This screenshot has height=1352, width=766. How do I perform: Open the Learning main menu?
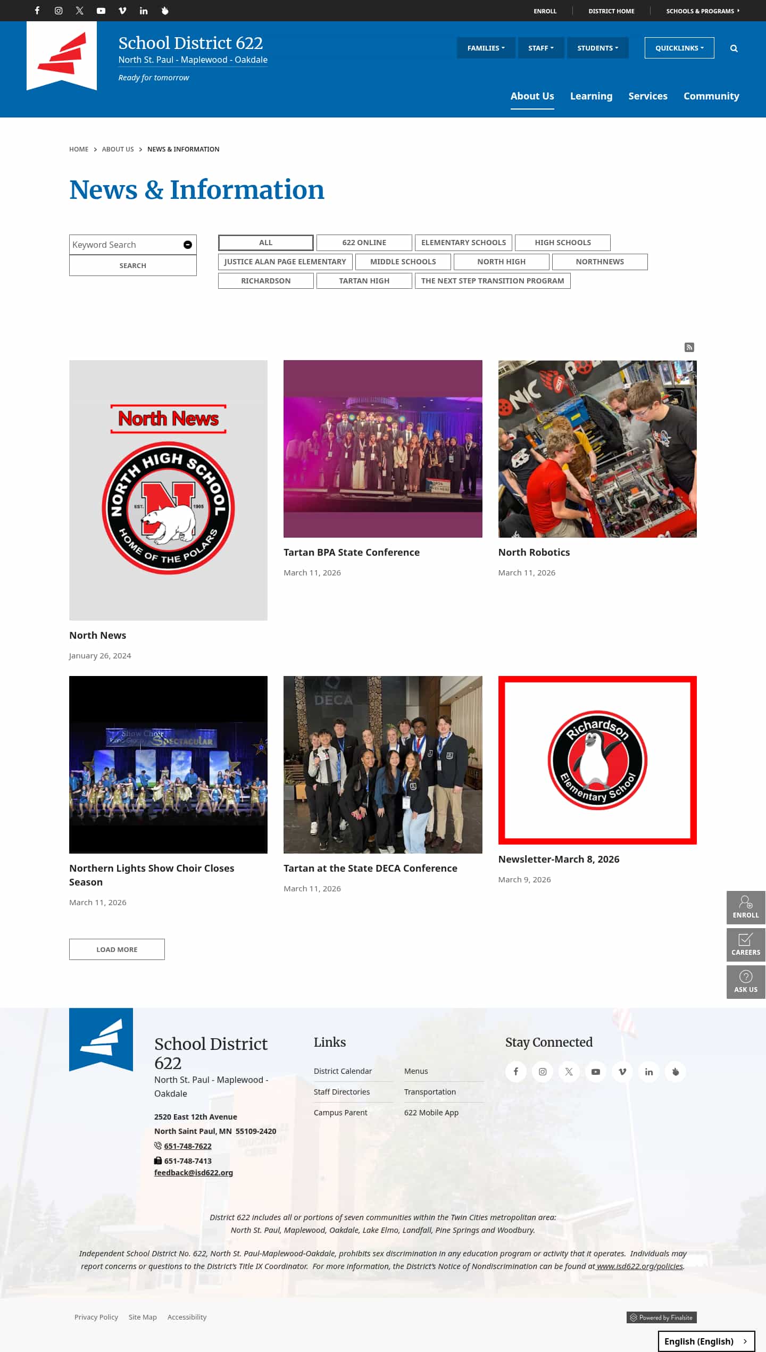coord(592,96)
